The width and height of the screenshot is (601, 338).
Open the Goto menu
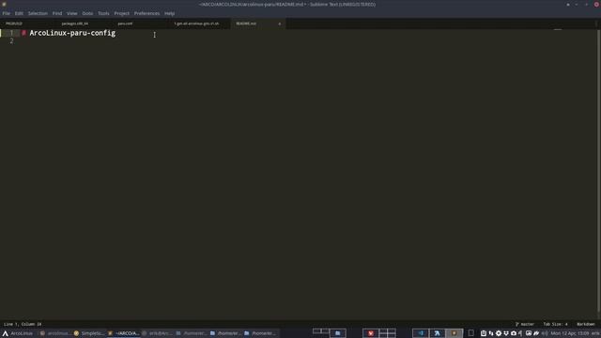87,13
